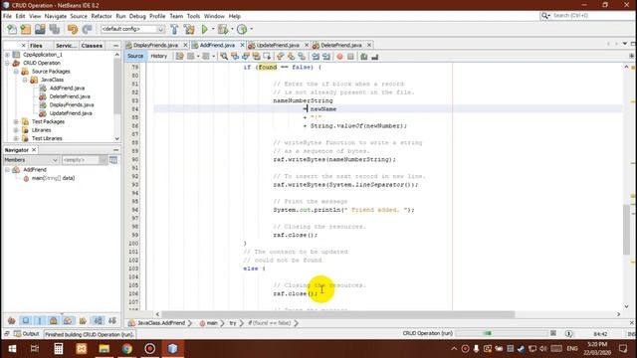Expand the Test Packages node
Image resolution: width=637 pixels, height=358 pixels.
coord(16,121)
